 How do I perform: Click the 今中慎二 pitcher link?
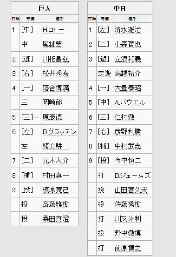(x=128, y=161)
